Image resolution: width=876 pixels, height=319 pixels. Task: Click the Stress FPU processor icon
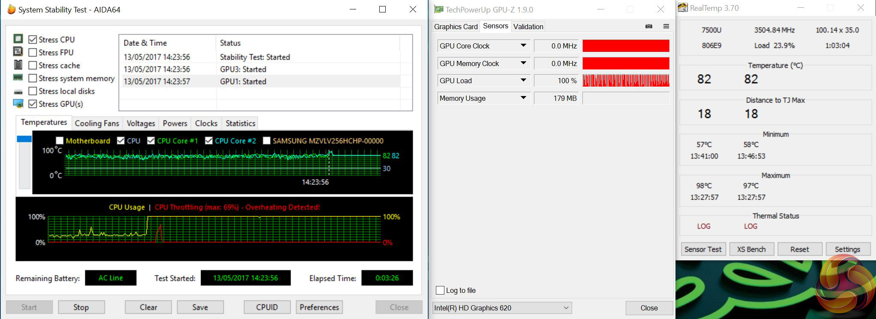click(18, 52)
